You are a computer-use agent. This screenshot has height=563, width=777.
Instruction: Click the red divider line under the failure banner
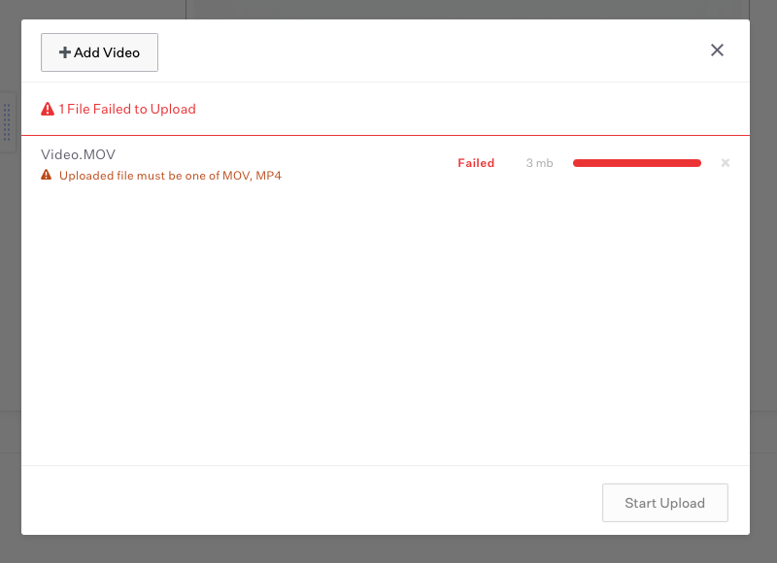point(385,135)
